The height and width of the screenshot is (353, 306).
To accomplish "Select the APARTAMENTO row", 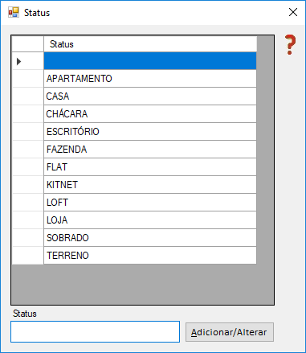I will point(150,79).
